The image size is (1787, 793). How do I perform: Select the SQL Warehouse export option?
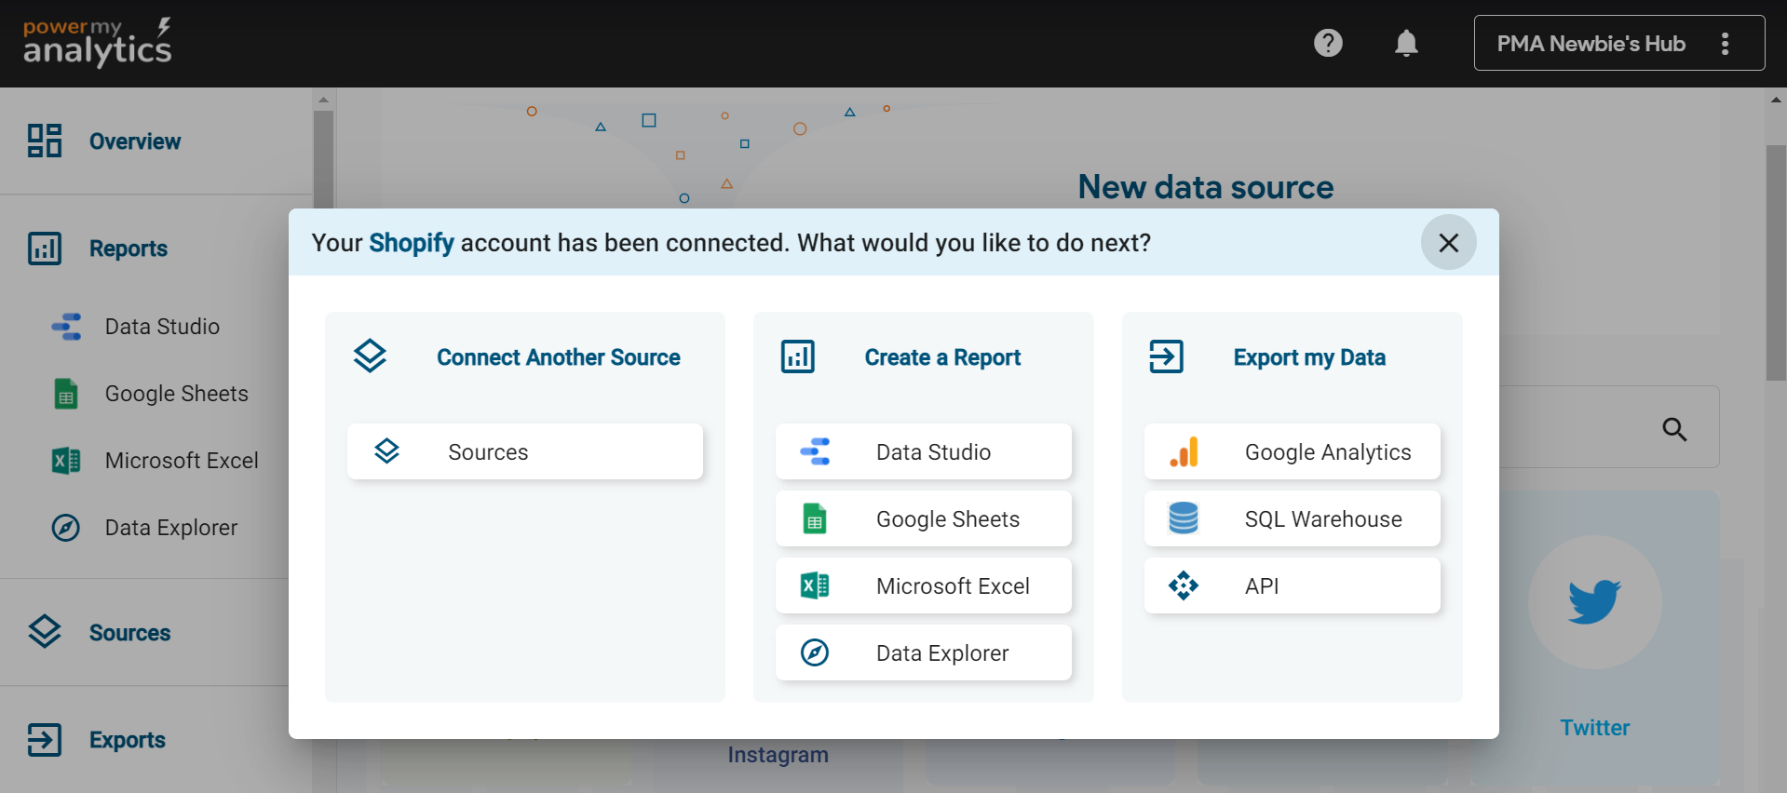click(1292, 518)
